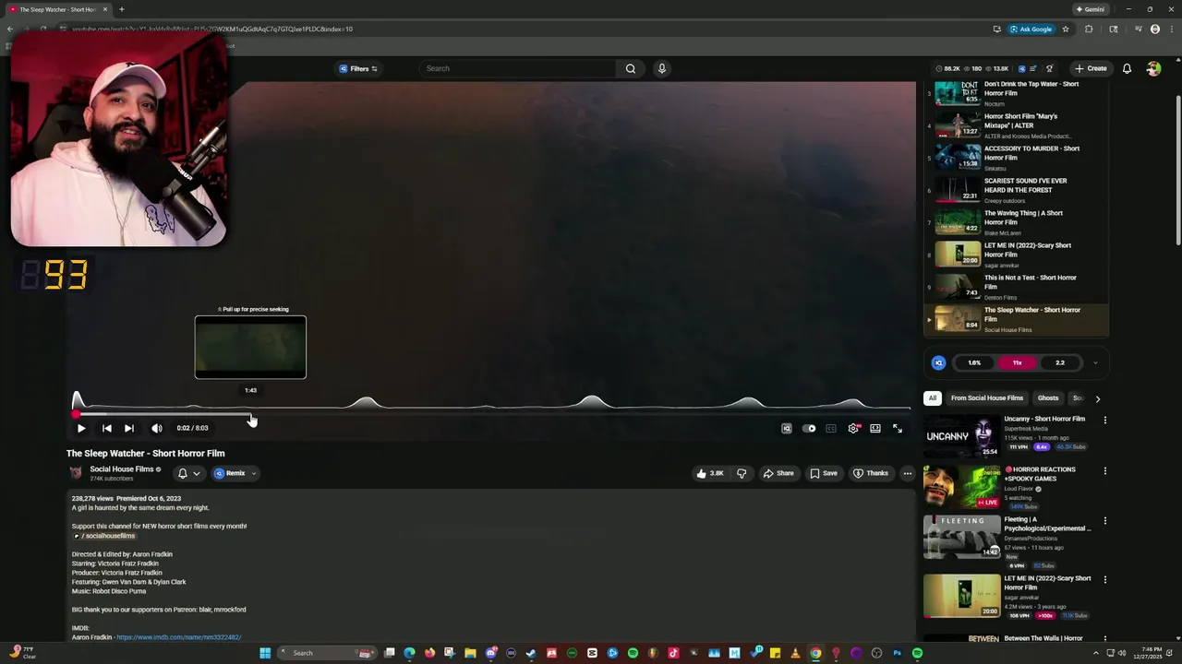Select the All filter chip
Screen dimensions: 1182x664
(x=933, y=398)
